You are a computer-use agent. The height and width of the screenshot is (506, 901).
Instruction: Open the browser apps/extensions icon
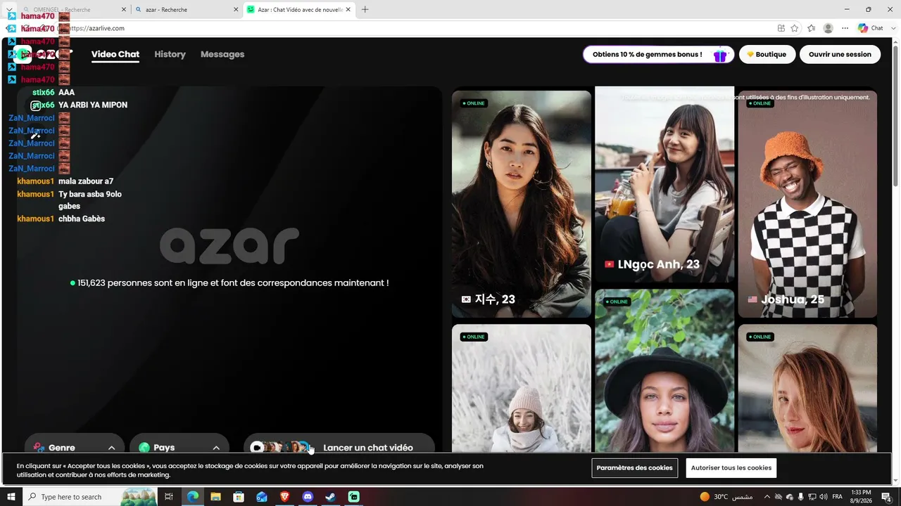(781, 28)
